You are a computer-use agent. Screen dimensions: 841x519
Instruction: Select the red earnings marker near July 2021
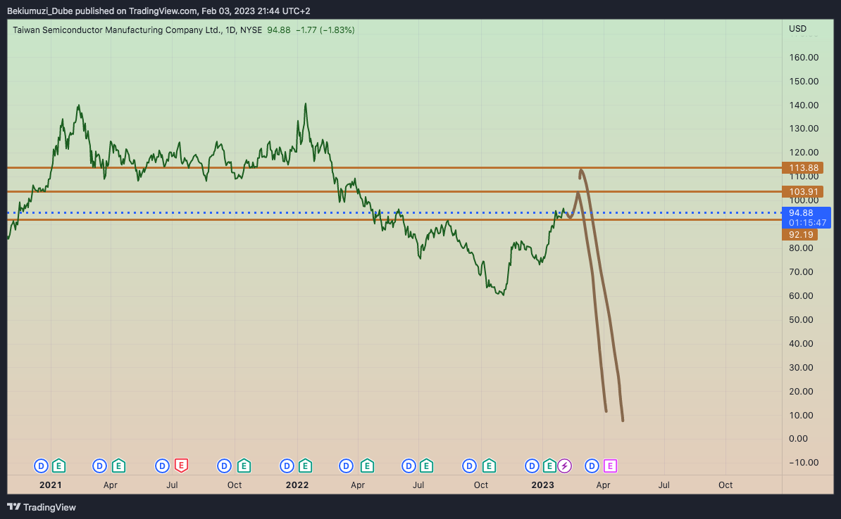tap(181, 466)
